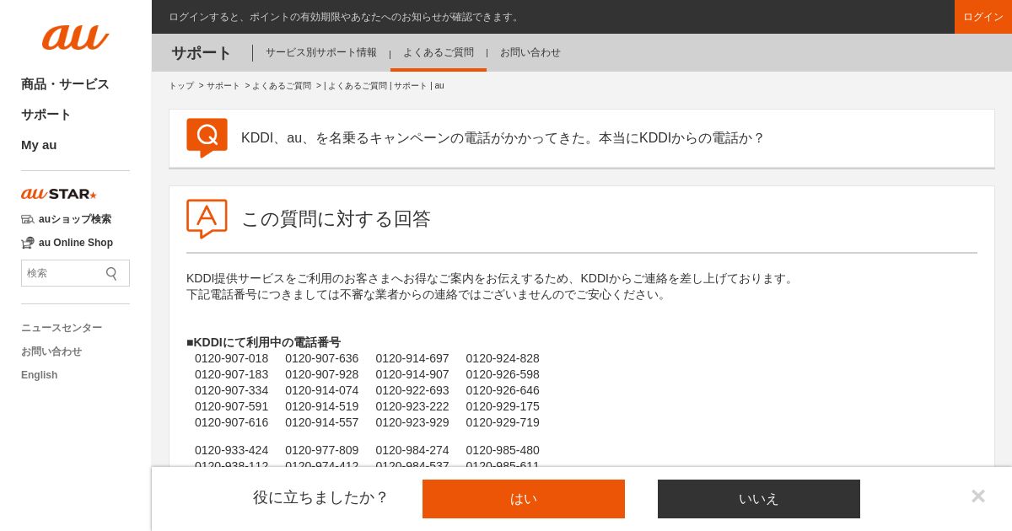1012x531 pixels.
Task: Select よくあるご質問 tab
Action: [x=439, y=52]
